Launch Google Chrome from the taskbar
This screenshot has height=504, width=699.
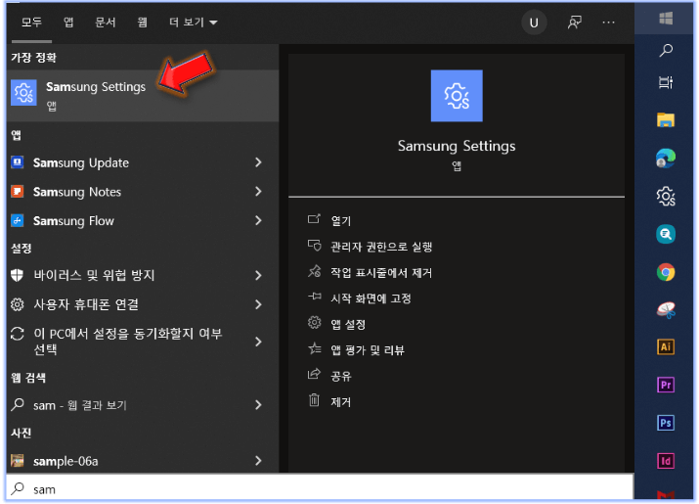[x=666, y=272]
